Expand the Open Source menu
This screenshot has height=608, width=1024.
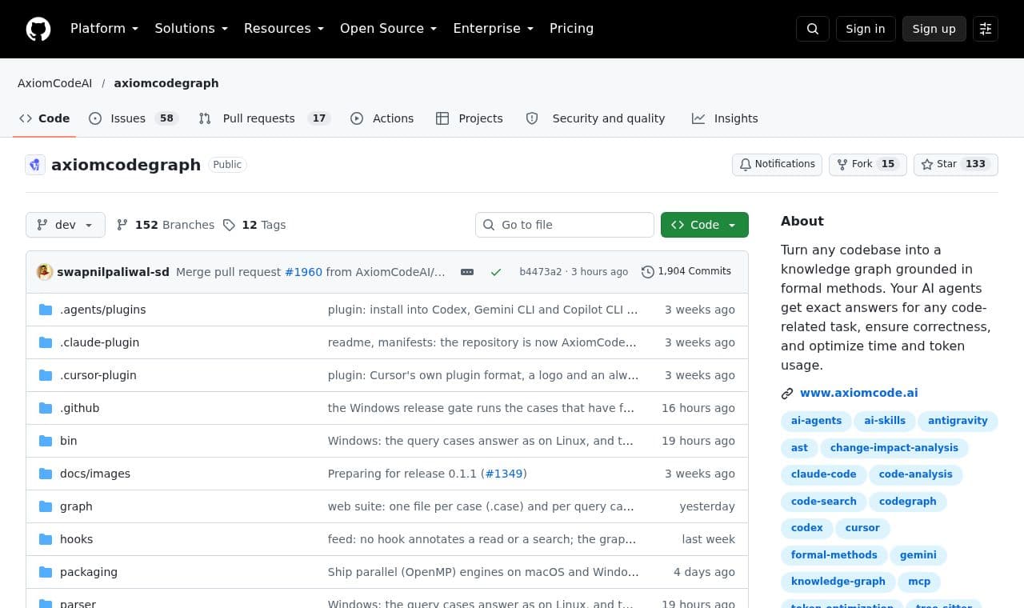389,29
